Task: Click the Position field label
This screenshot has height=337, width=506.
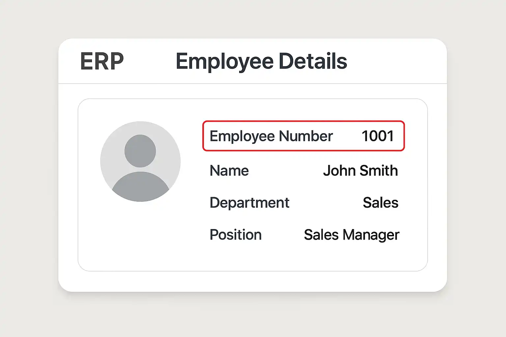Action: point(236,235)
